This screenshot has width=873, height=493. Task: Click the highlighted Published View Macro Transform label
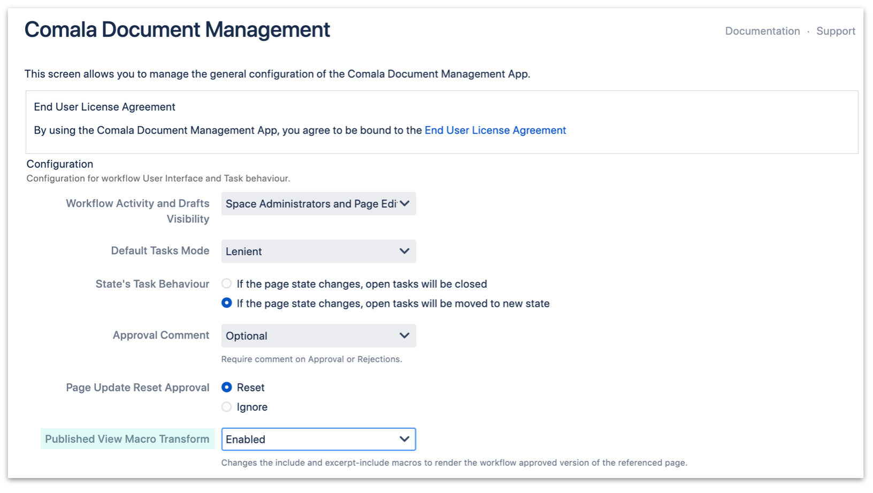127,438
